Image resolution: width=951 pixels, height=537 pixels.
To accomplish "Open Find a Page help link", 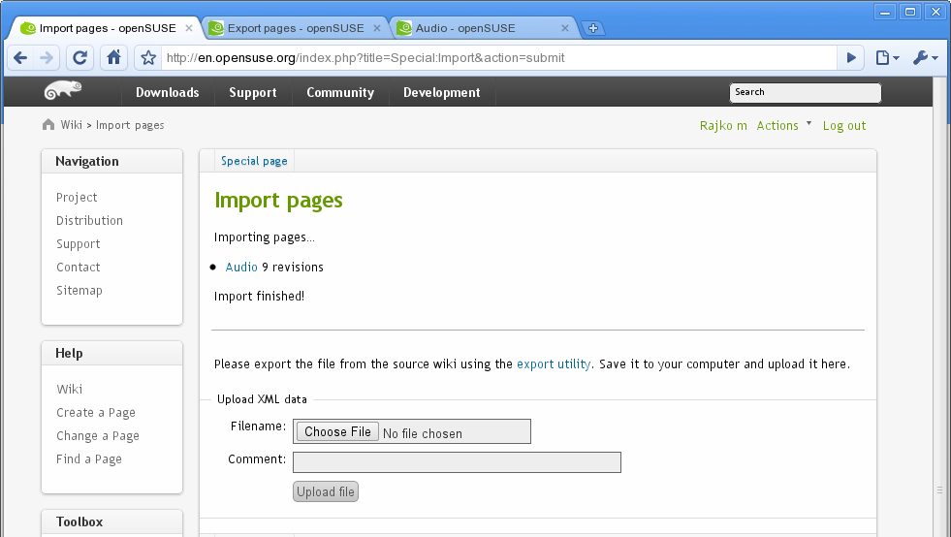I will 89,459.
